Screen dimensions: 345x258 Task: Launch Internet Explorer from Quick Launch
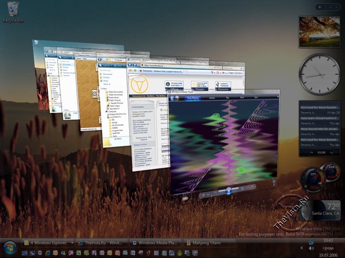pyautogui.click(x=48, y=253)
